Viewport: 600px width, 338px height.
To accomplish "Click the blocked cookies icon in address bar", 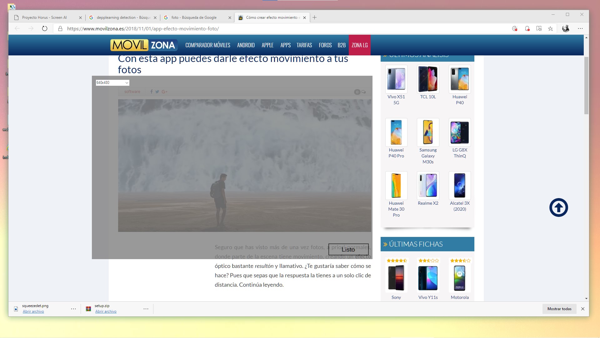I will (515, 28).
